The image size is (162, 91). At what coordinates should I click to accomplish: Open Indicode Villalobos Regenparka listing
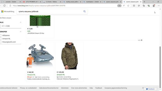pyautogui.click(x=68, y=79)
